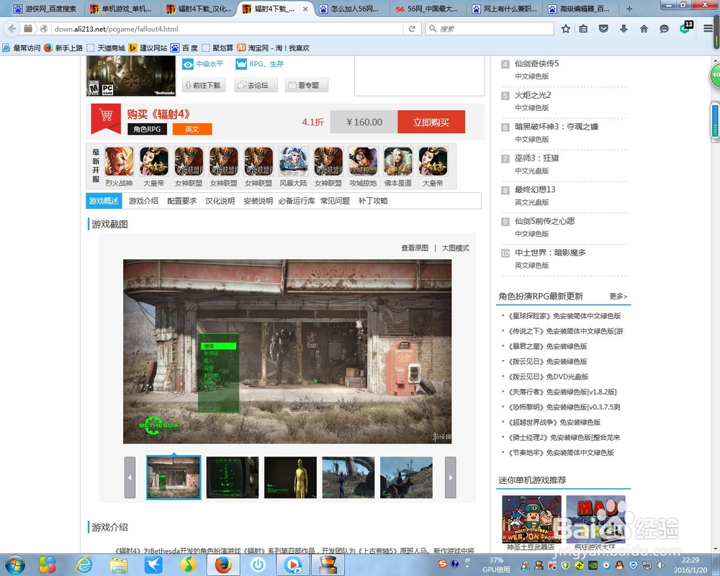Open bookmarks list icon in toolbar
The image size is (720, 576).
pos(583,29)
